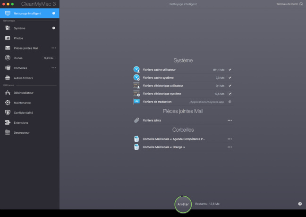Image resolution: width=306 pixels, height=217 pixels.
Task: Click the Système progress indicator dot
Action: 54,28
